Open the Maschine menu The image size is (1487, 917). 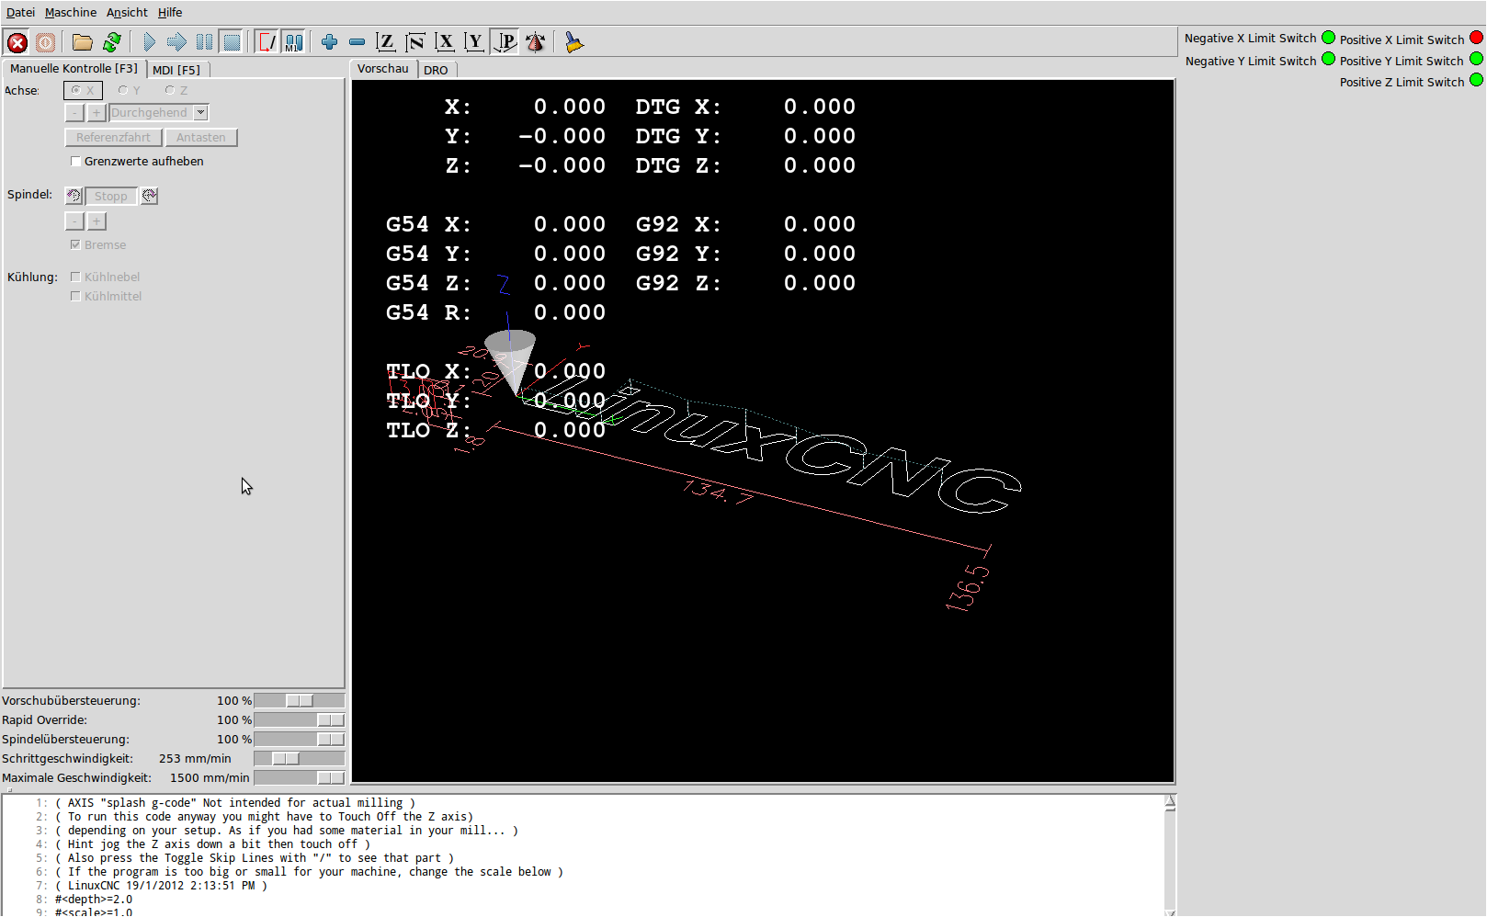tap(71, 12)
